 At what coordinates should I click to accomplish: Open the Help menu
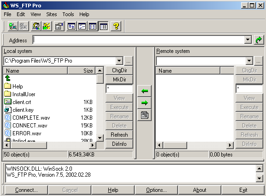pyautogui.click(x=84, y=14)
